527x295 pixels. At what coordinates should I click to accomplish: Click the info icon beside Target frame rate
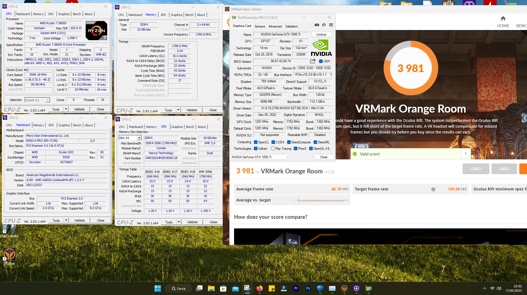coord(433,189)
